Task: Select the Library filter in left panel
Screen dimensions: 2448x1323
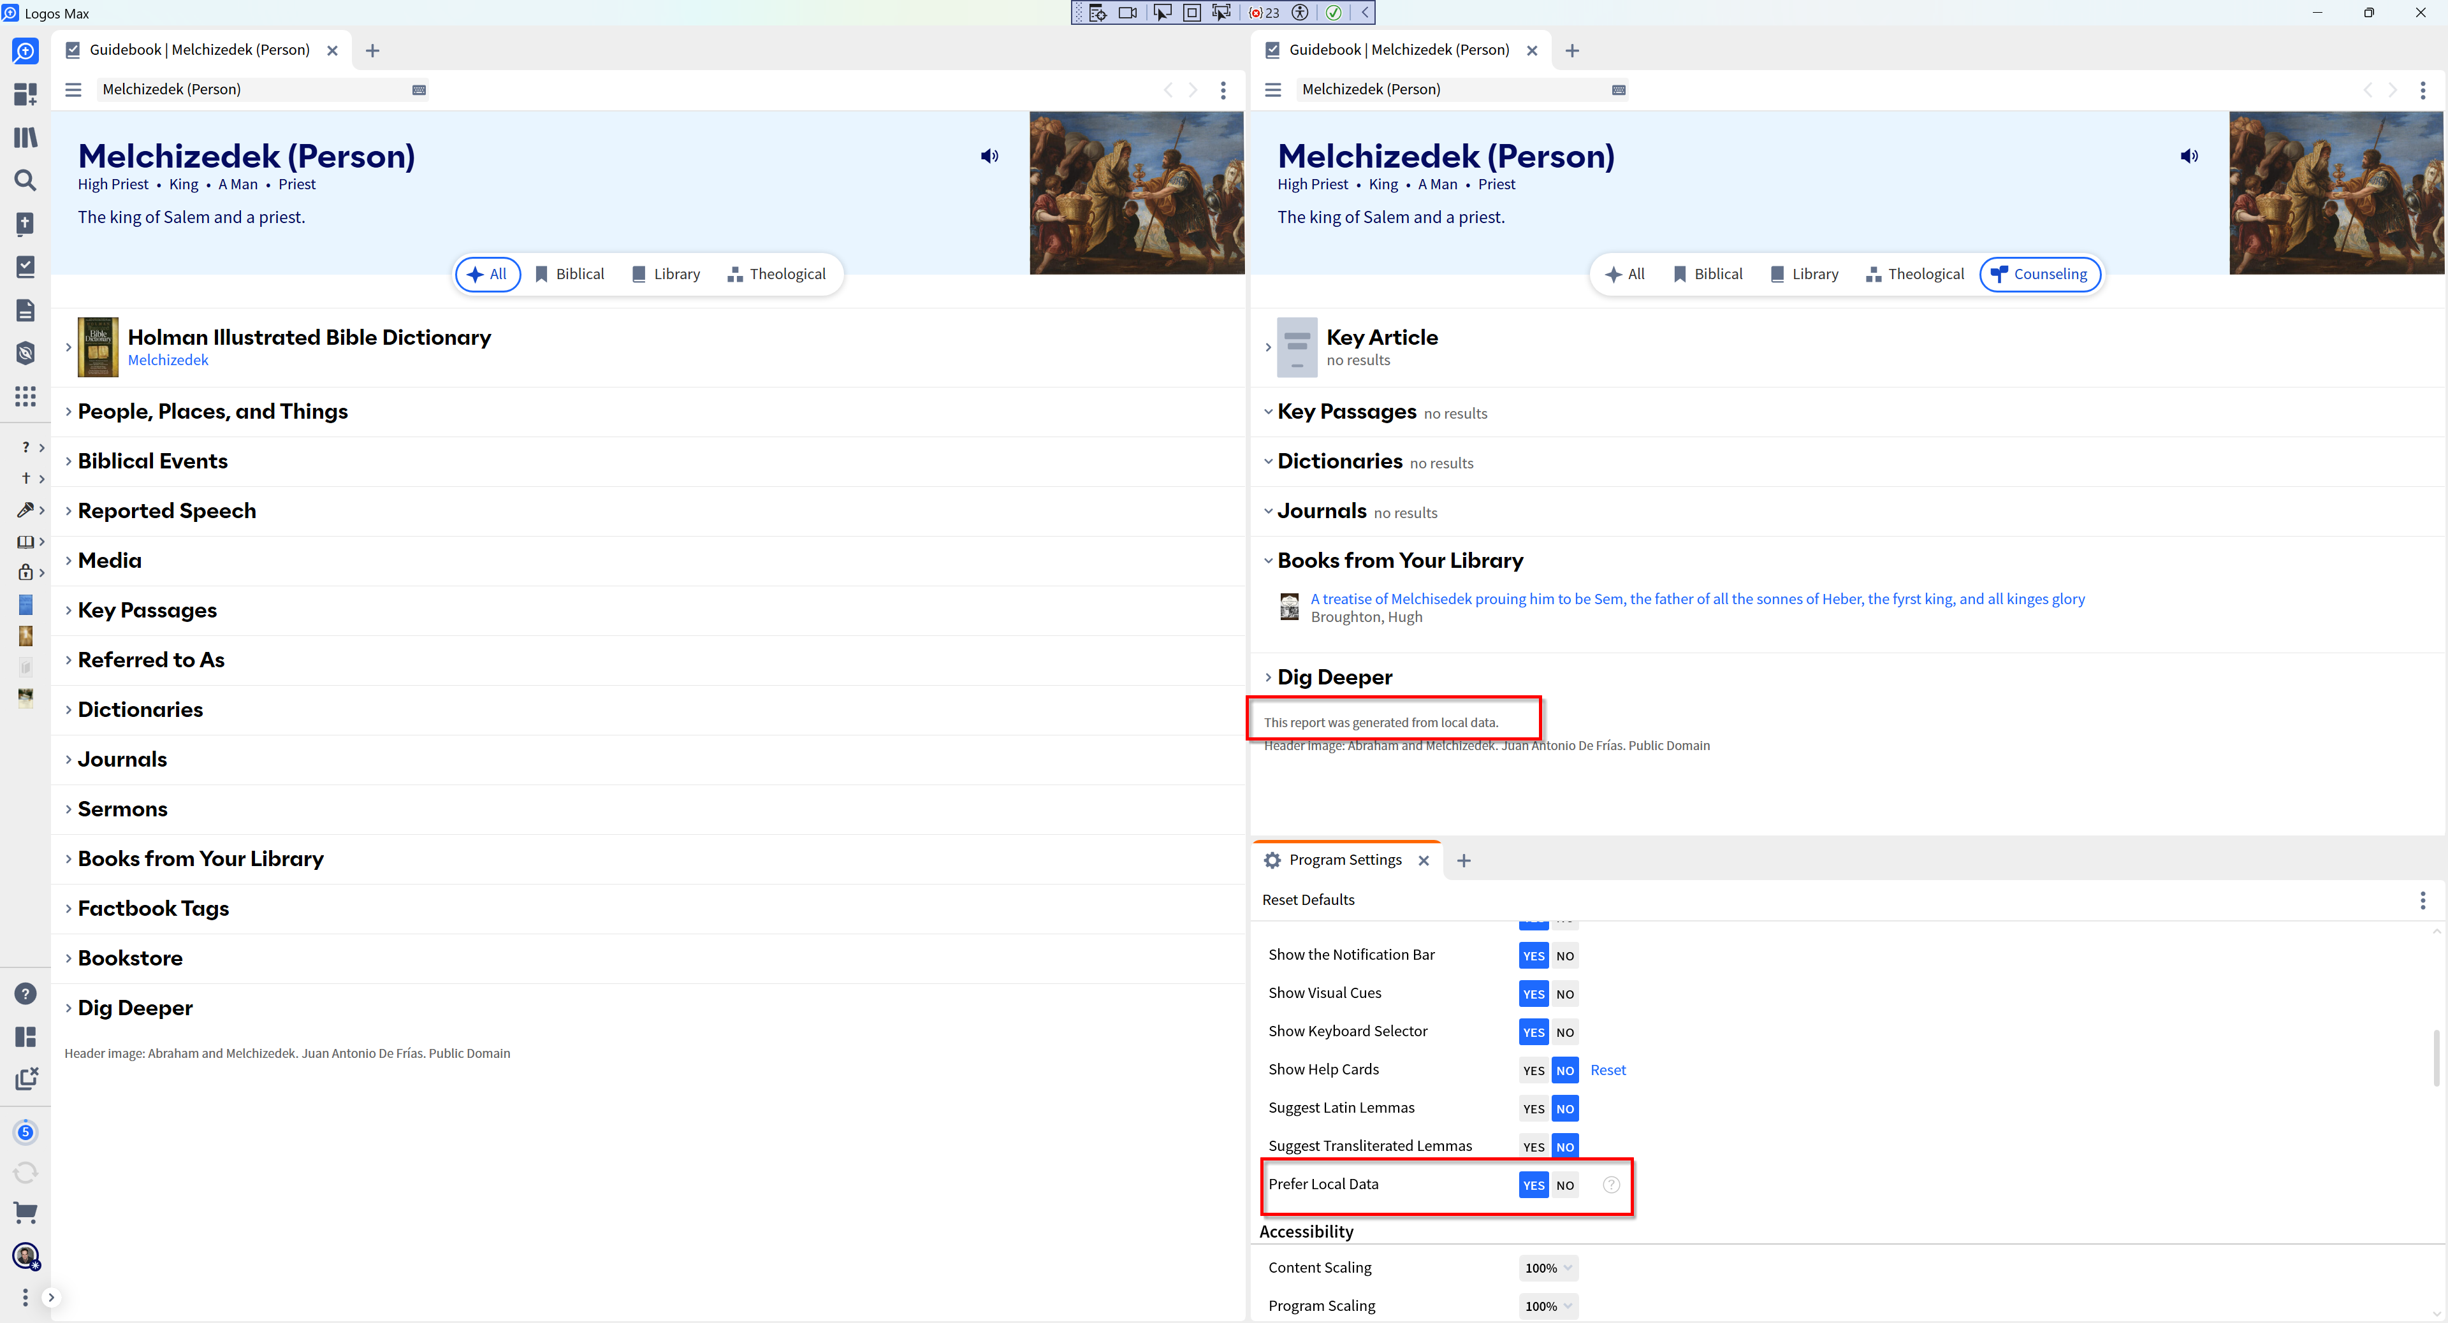Action: point(666,275)
